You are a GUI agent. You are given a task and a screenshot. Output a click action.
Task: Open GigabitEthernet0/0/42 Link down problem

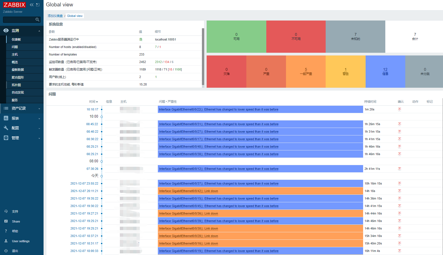click(189, 191)
